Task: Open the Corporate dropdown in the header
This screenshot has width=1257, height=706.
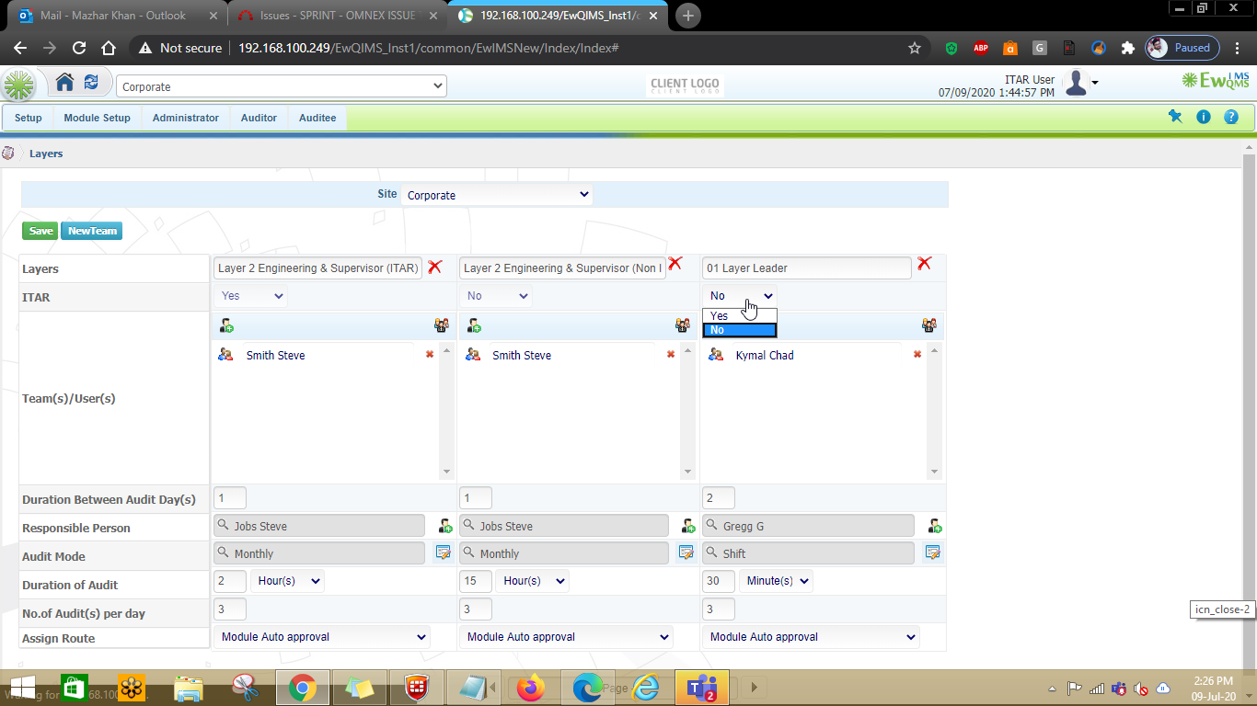Action: tap(282, 86)
